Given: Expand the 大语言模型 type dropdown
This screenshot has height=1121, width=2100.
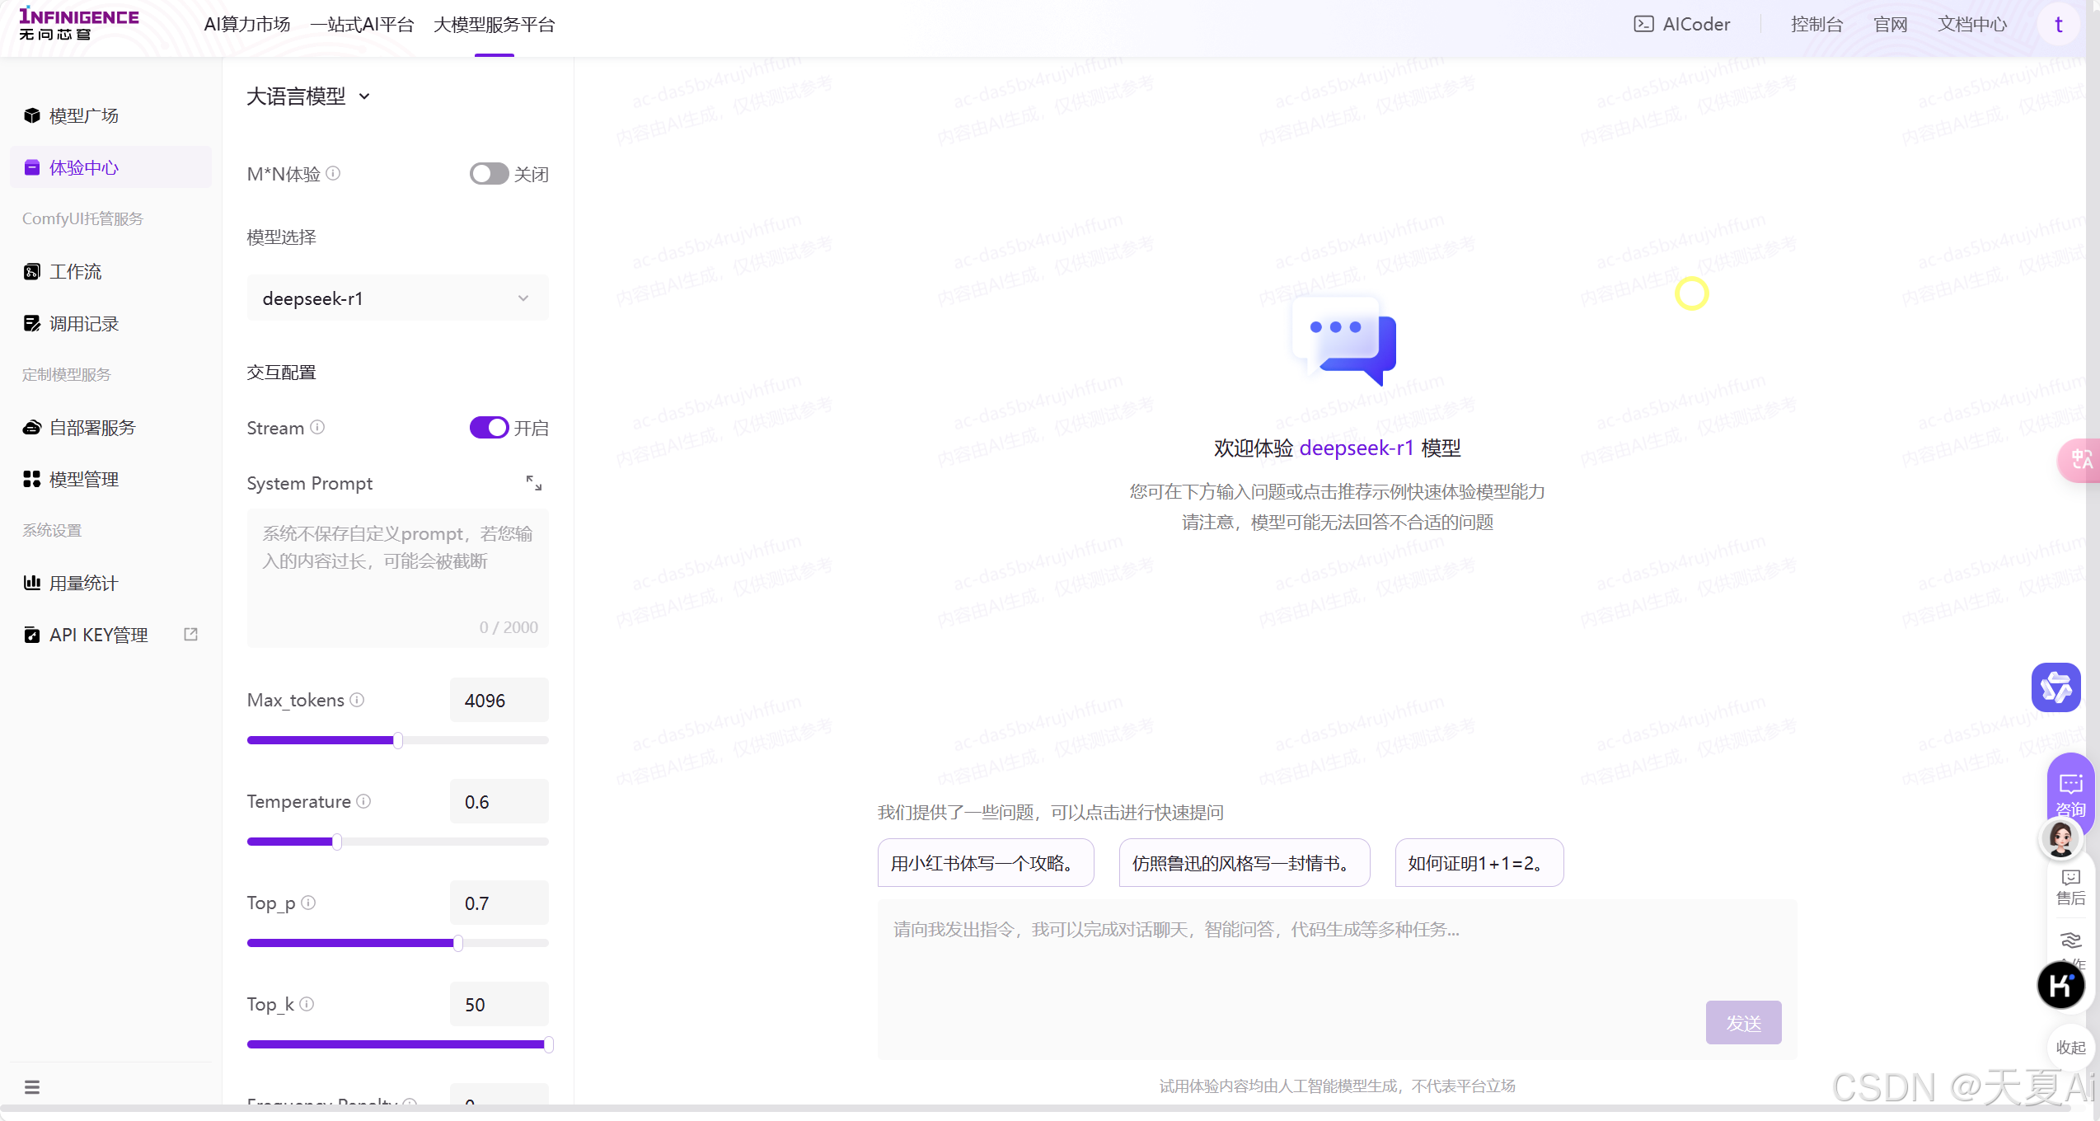Looking at the screenshot, I should pyautogui.click(x=308, y=96).
